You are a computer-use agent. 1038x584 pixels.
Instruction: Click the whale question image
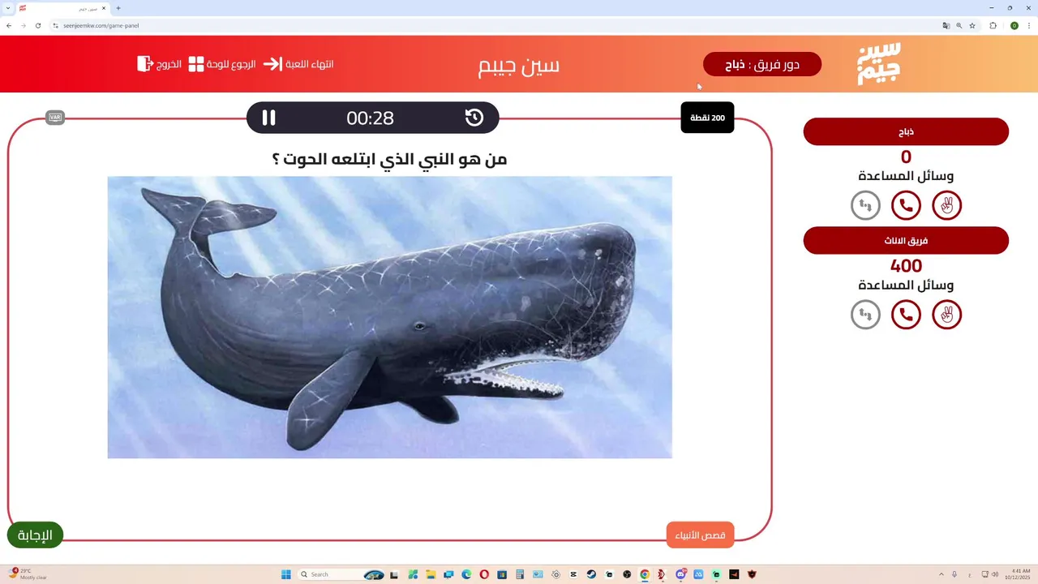point(389,317)
